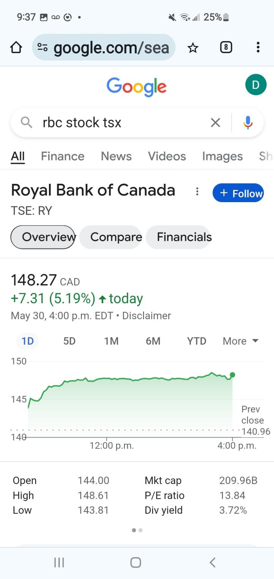Clear the search query with X icon
Image resolution: width=274 pixels, height=579 pixels.
[x=215, y=122]
